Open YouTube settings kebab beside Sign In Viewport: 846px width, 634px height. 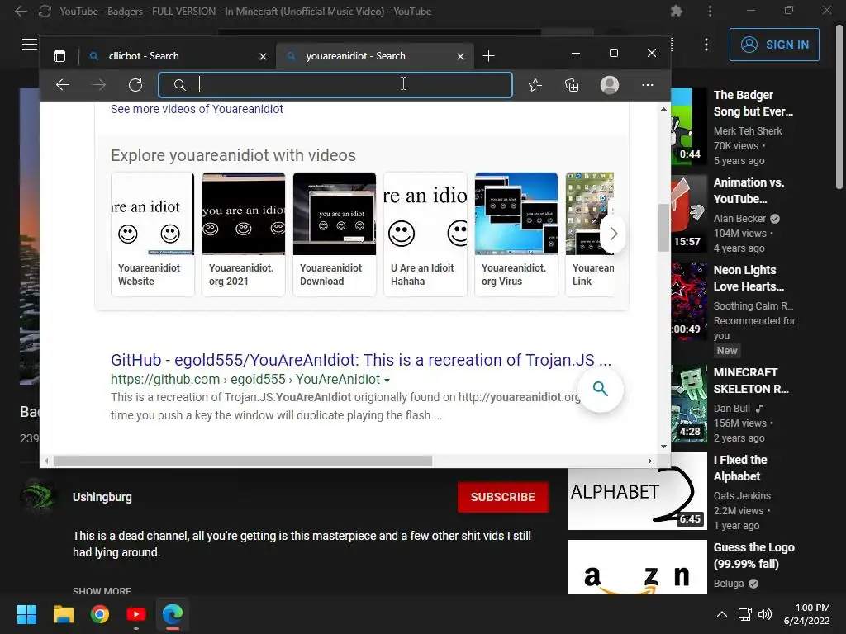706,45
